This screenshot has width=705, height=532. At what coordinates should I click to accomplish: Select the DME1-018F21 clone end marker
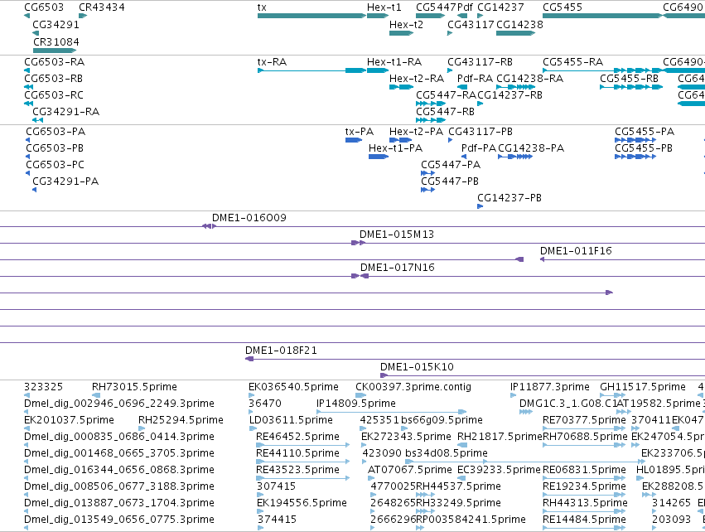249,359
